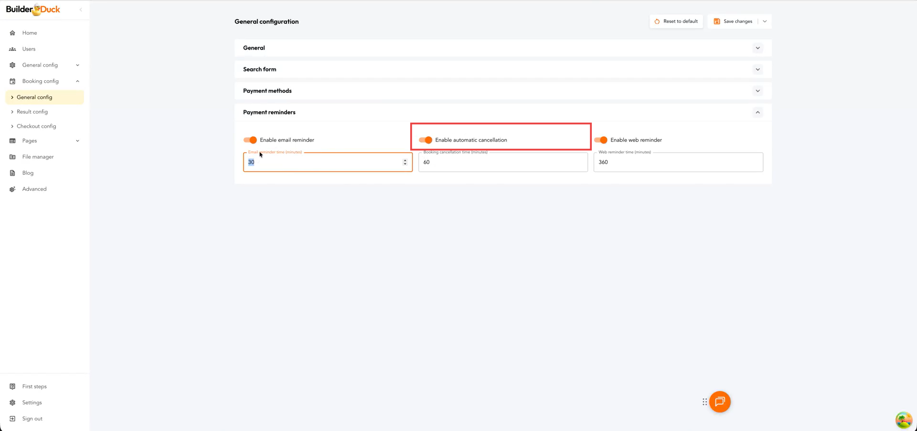Open the orange chat bubble widget
917x431 pixels.
720,402
